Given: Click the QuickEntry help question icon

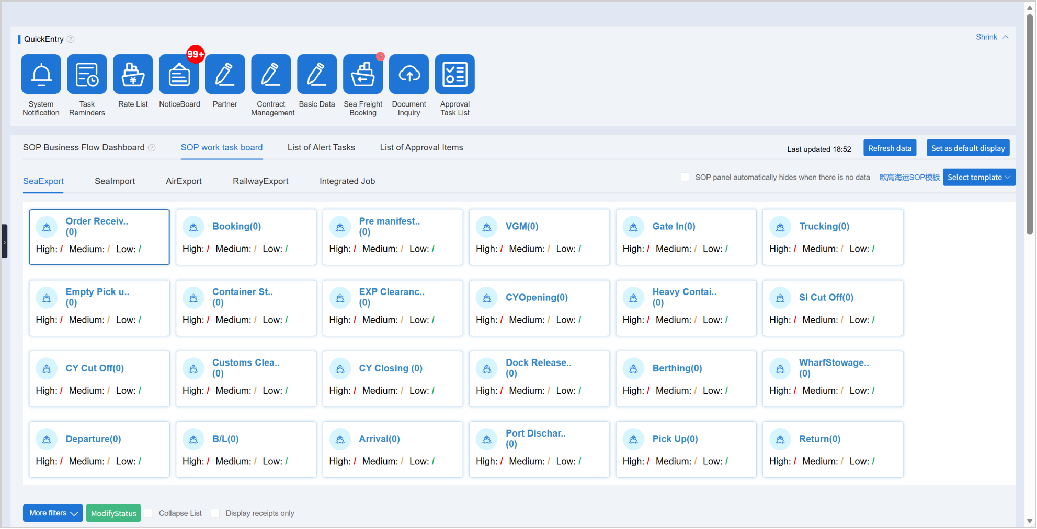Looking at the screenshot, I should click(71, 39).
